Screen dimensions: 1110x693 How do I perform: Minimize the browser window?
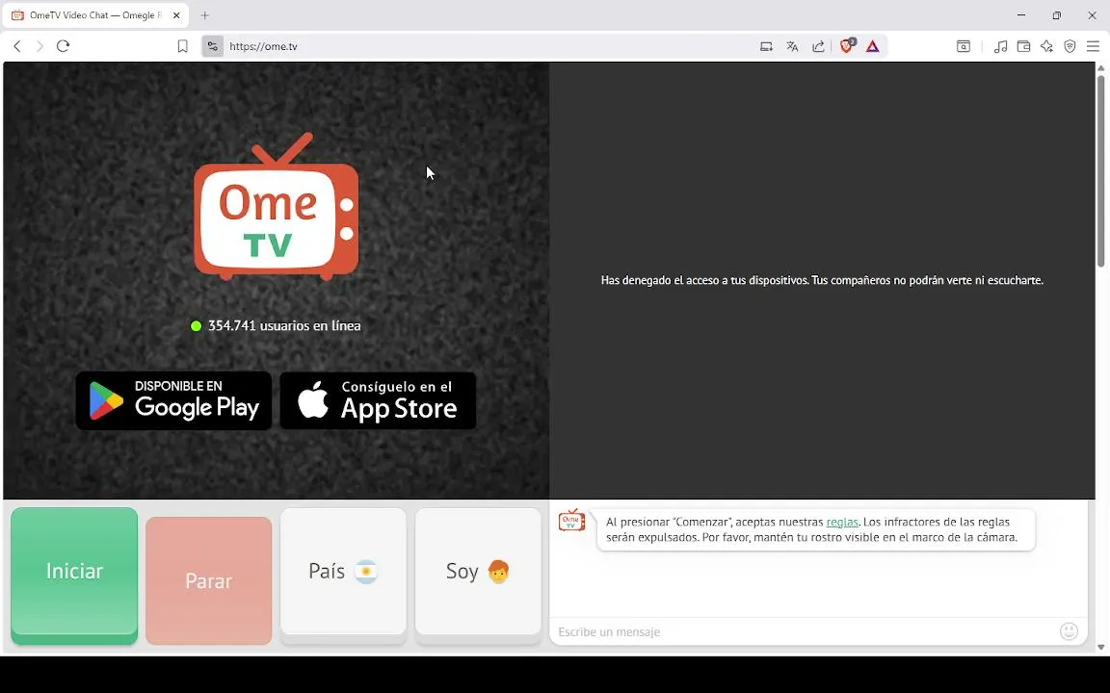coord(1020,14)
